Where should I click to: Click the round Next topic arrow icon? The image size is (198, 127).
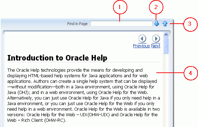coord(156,38)
